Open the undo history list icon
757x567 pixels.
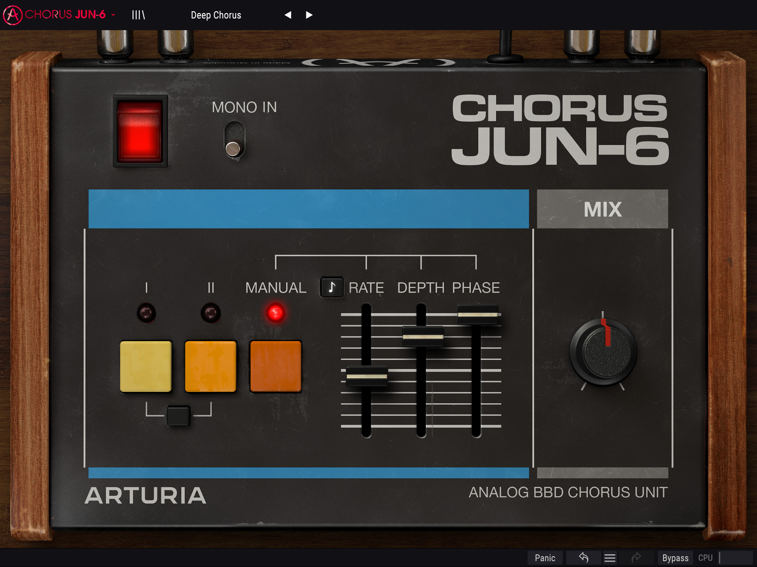click(610, 558)
